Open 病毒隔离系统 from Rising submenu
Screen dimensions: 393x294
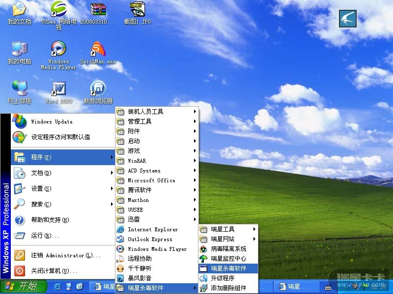point(228,249)
